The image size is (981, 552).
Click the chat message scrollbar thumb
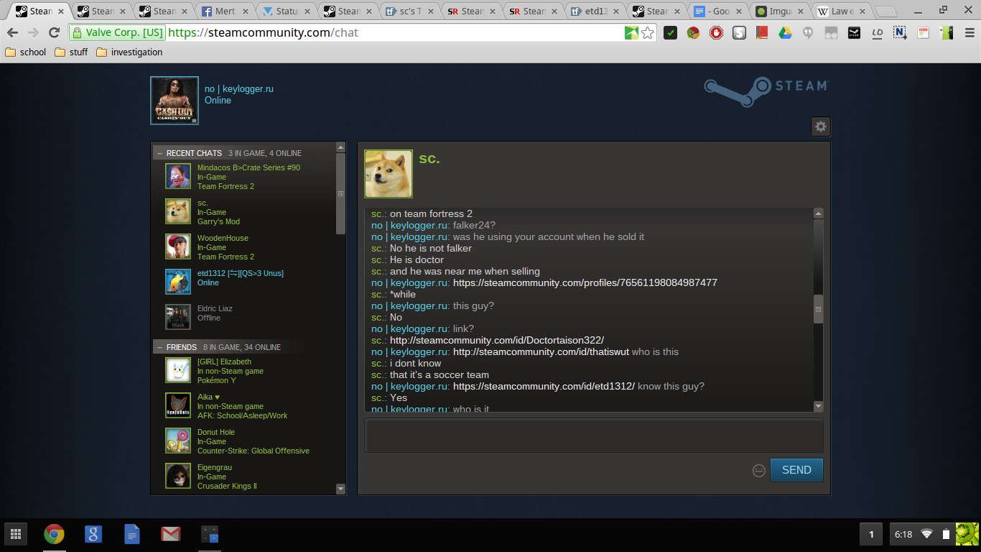point(818,309)
